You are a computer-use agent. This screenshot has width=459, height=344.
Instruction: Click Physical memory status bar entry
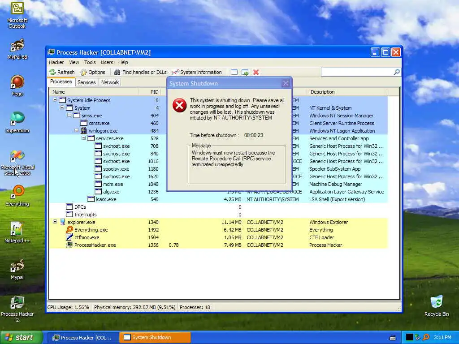134,307
